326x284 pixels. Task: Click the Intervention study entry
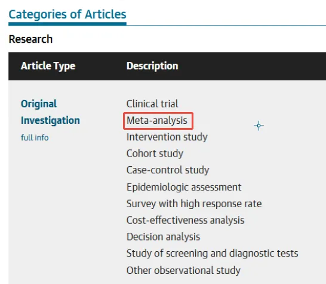click(x=167, y=137)
